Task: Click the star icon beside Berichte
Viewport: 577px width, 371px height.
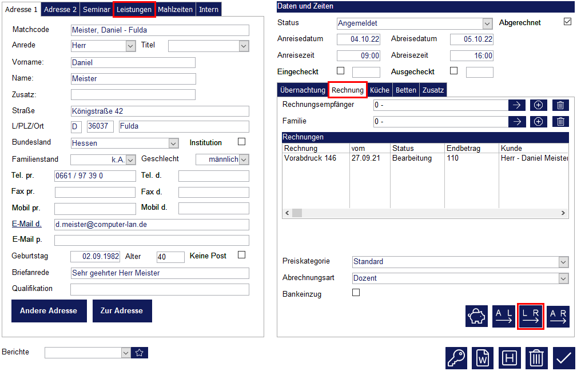Action: click(140, 353)
